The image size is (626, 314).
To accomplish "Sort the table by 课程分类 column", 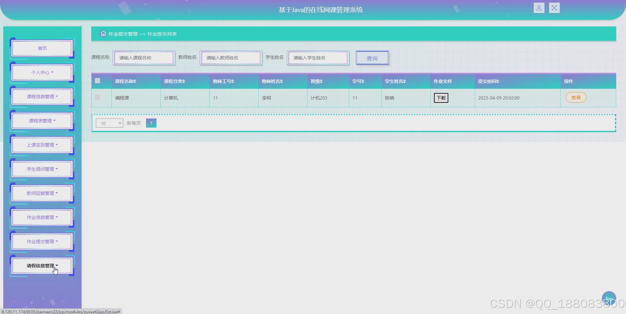I will 174,81.
